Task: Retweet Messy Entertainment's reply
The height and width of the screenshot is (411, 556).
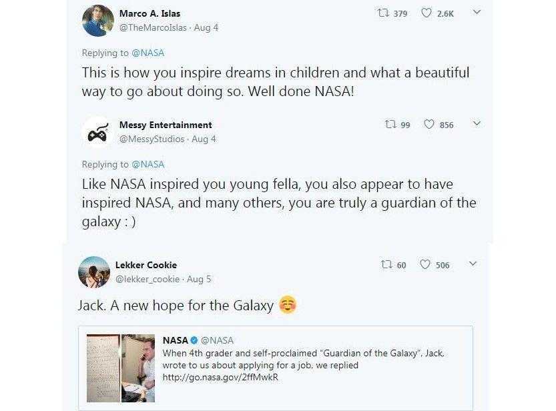Action: tap(390, 125)
